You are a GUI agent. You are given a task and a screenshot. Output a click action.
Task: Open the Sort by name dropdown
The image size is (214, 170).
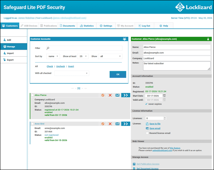click(x=53, y=56)
